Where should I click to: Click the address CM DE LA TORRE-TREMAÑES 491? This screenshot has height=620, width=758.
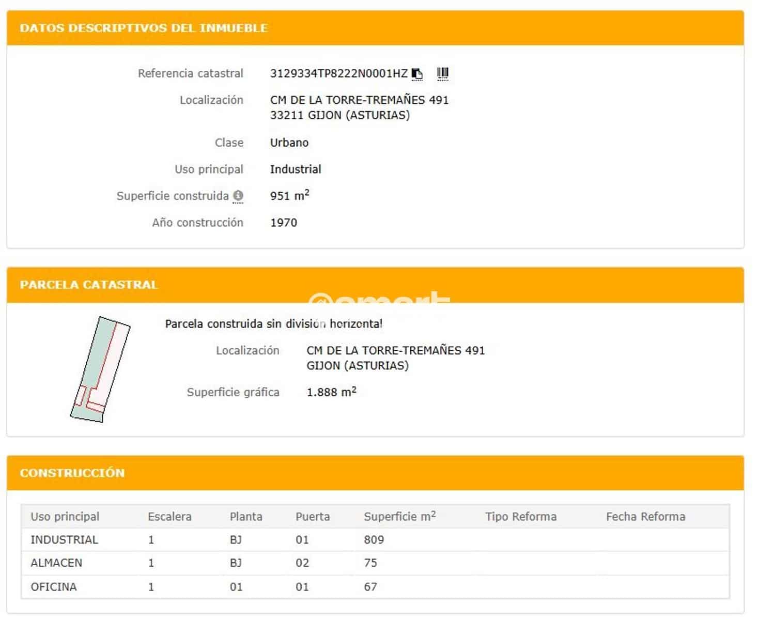(359, 100)
